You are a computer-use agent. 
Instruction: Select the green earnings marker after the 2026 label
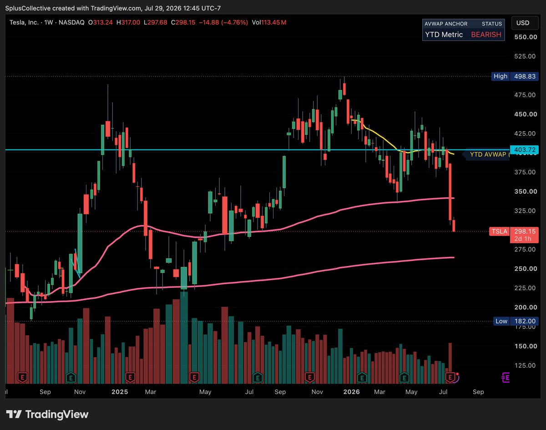tap(362, 377)
